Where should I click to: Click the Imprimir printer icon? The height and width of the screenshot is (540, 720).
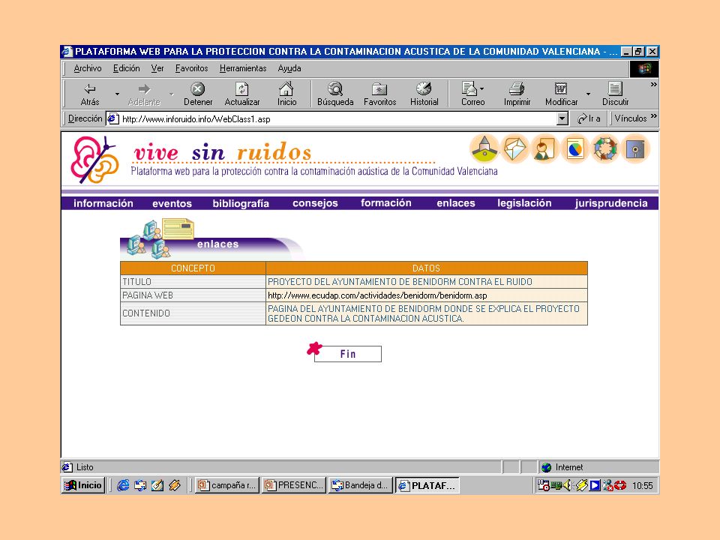coord(517,88)
